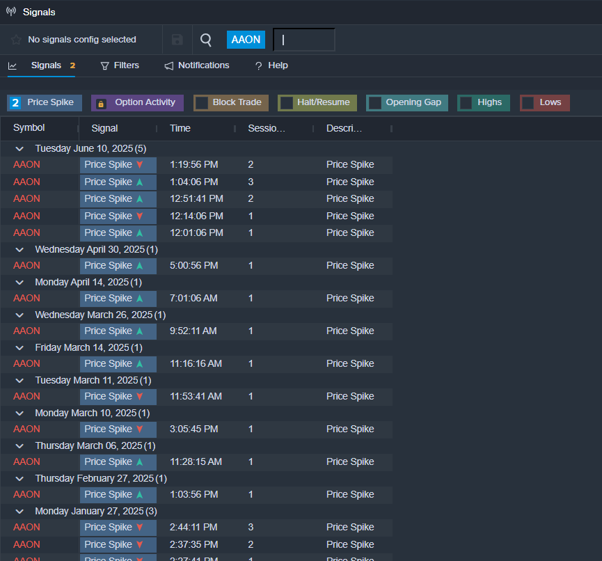
Task: Click the lock icon on Option Activity
Action: tap(101, 104)
